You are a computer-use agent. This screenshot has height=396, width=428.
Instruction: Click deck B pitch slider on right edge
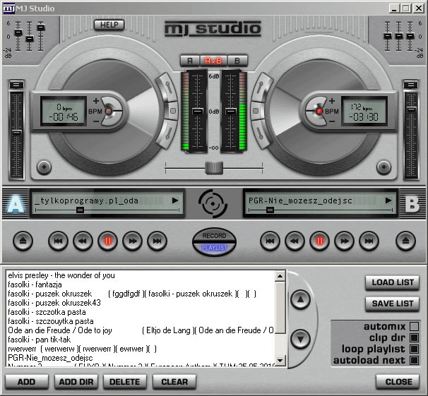coord(411,109)
